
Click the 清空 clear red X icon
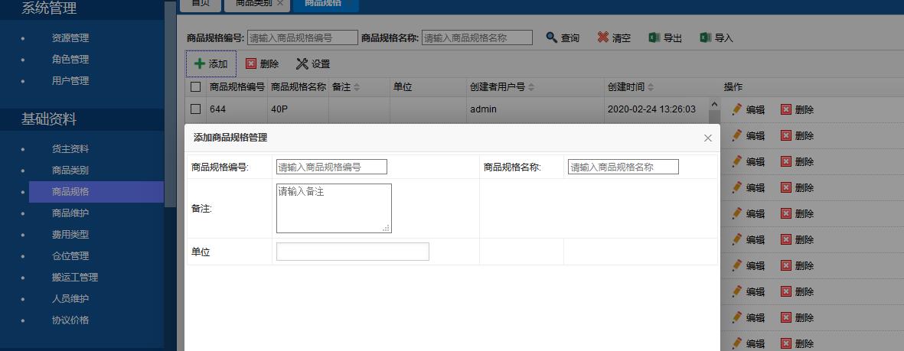coord(603,37)
